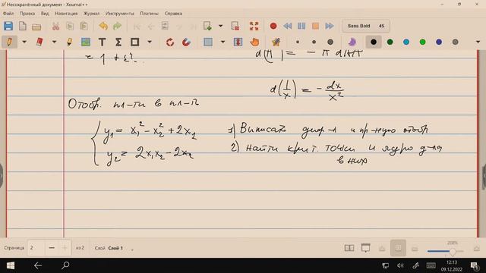Click the default tool star icon

click(276, 42)
